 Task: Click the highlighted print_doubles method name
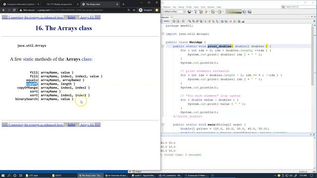point(219,46)
